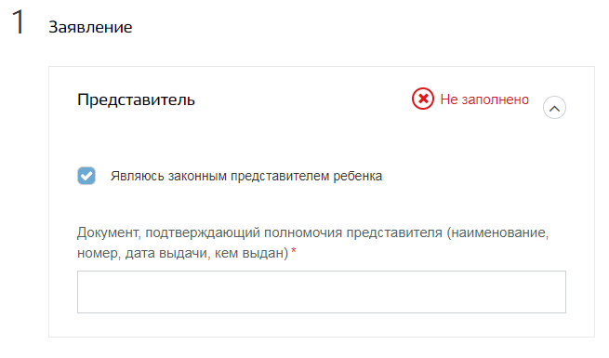Click the red required-field asterisk
Image resolution: width=609 pixels, height=358 pixels.
[x=294, y=251]
